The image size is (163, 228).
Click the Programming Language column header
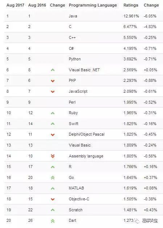tap(93, 5)
